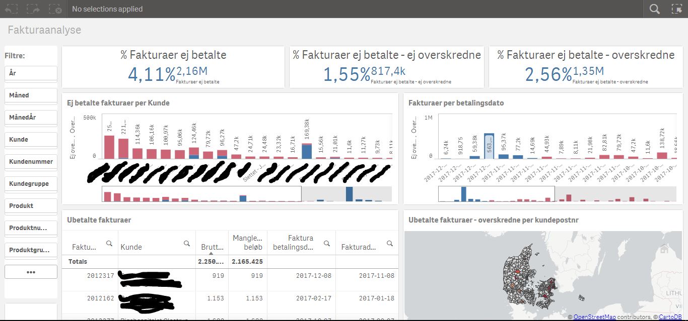This screenshot has height=321, width=688.
Task: Click the mini chart scroll range under customer chart
Action: pyautogui.click(x=201, y=194)
